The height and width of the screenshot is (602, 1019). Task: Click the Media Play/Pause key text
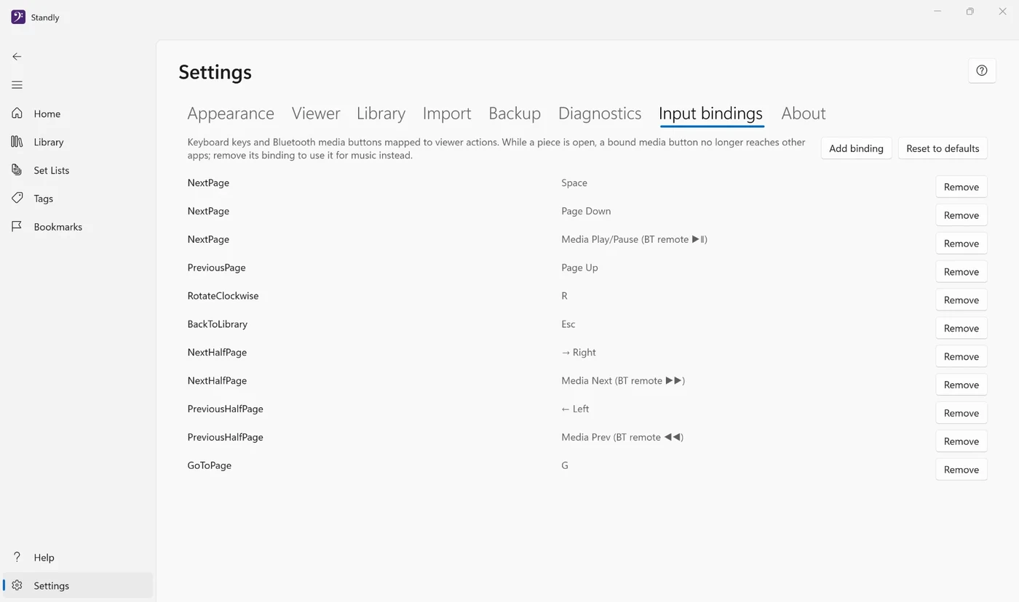634,239
